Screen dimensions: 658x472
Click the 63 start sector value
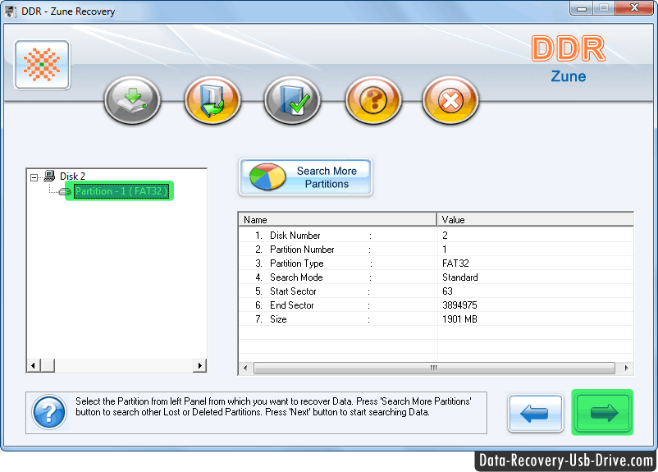click(x=447, y=291)
